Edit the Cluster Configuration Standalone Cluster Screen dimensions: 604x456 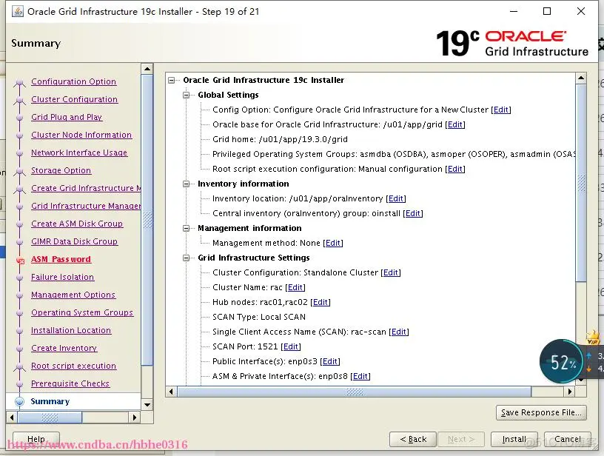(x=391, y=272)
